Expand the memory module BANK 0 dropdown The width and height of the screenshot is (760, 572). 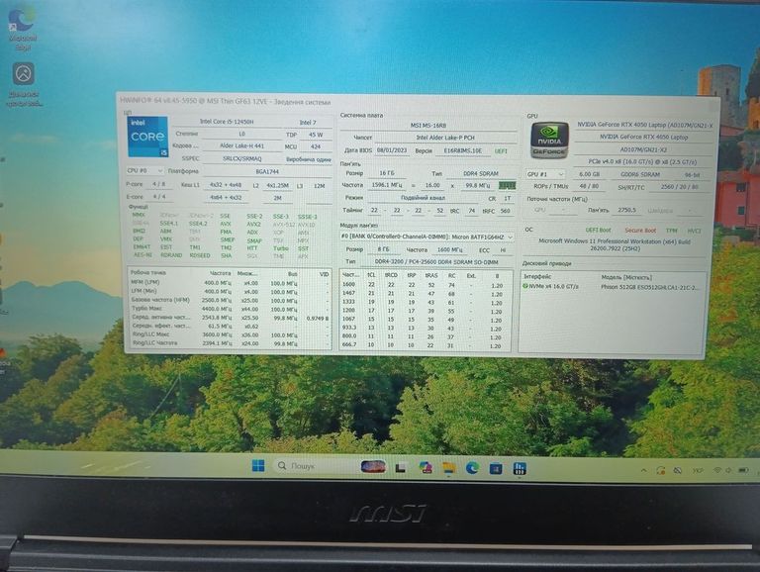[427, 238]
